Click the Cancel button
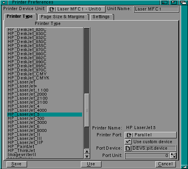Image resolution: width=188 pixels, height=169 pixels. point(165,164)
